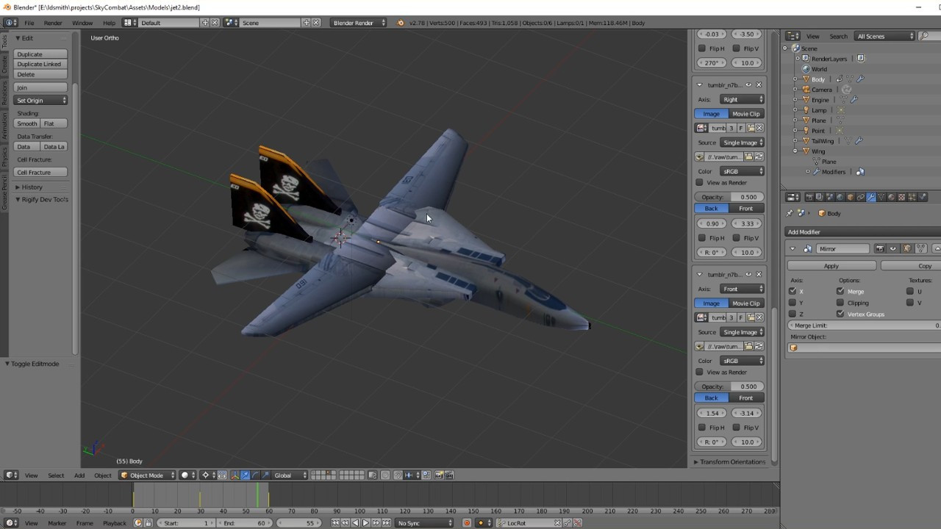
Task: Open the File menu
Action: (x=29, y=23)
